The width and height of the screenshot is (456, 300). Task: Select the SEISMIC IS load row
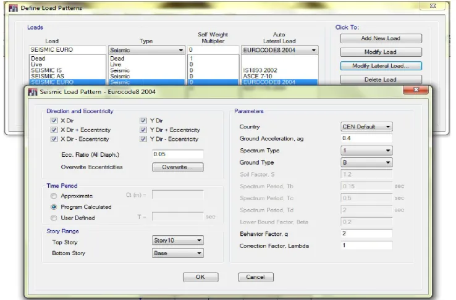pyautogui.click(x=67, y=70)
